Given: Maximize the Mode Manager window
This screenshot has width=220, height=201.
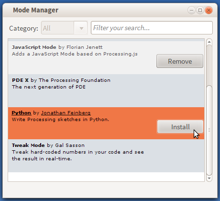Looking at the screenshot, I should click(x=200, y=11).
